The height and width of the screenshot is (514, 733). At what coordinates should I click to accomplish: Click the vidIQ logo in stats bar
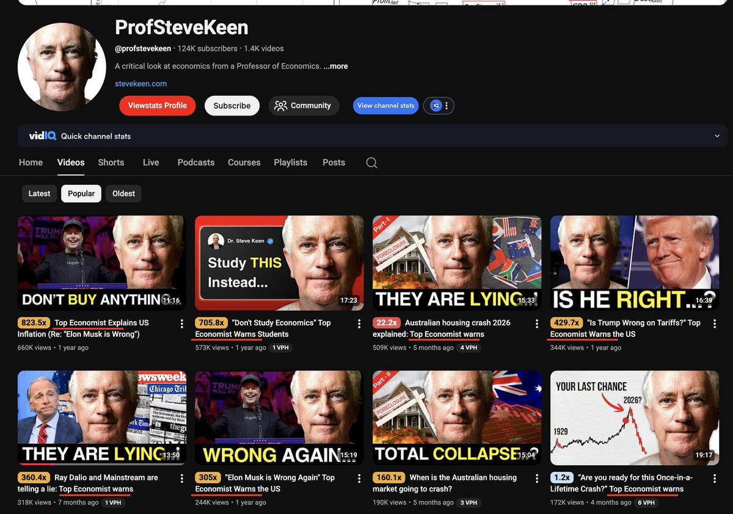42,136
